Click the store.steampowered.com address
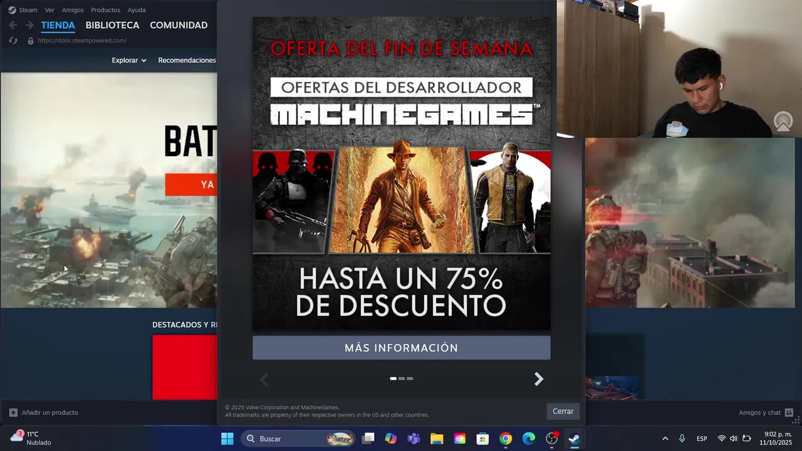The image size is (802, 451). pyautogui.click(x=82, y=41)
